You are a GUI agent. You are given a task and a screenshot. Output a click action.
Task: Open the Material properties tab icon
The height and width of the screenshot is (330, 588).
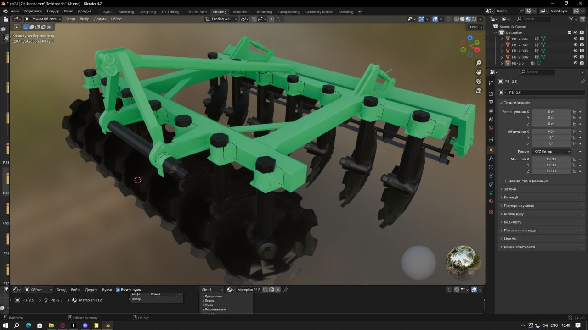491,202
